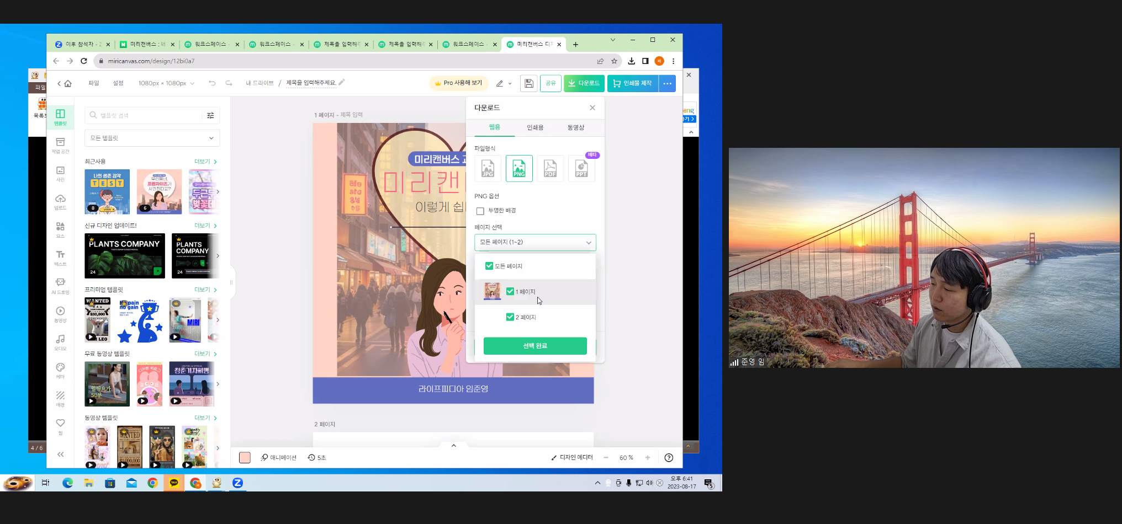
Task: Click the green 다운로드 button
Action: (x=584, y=83)
